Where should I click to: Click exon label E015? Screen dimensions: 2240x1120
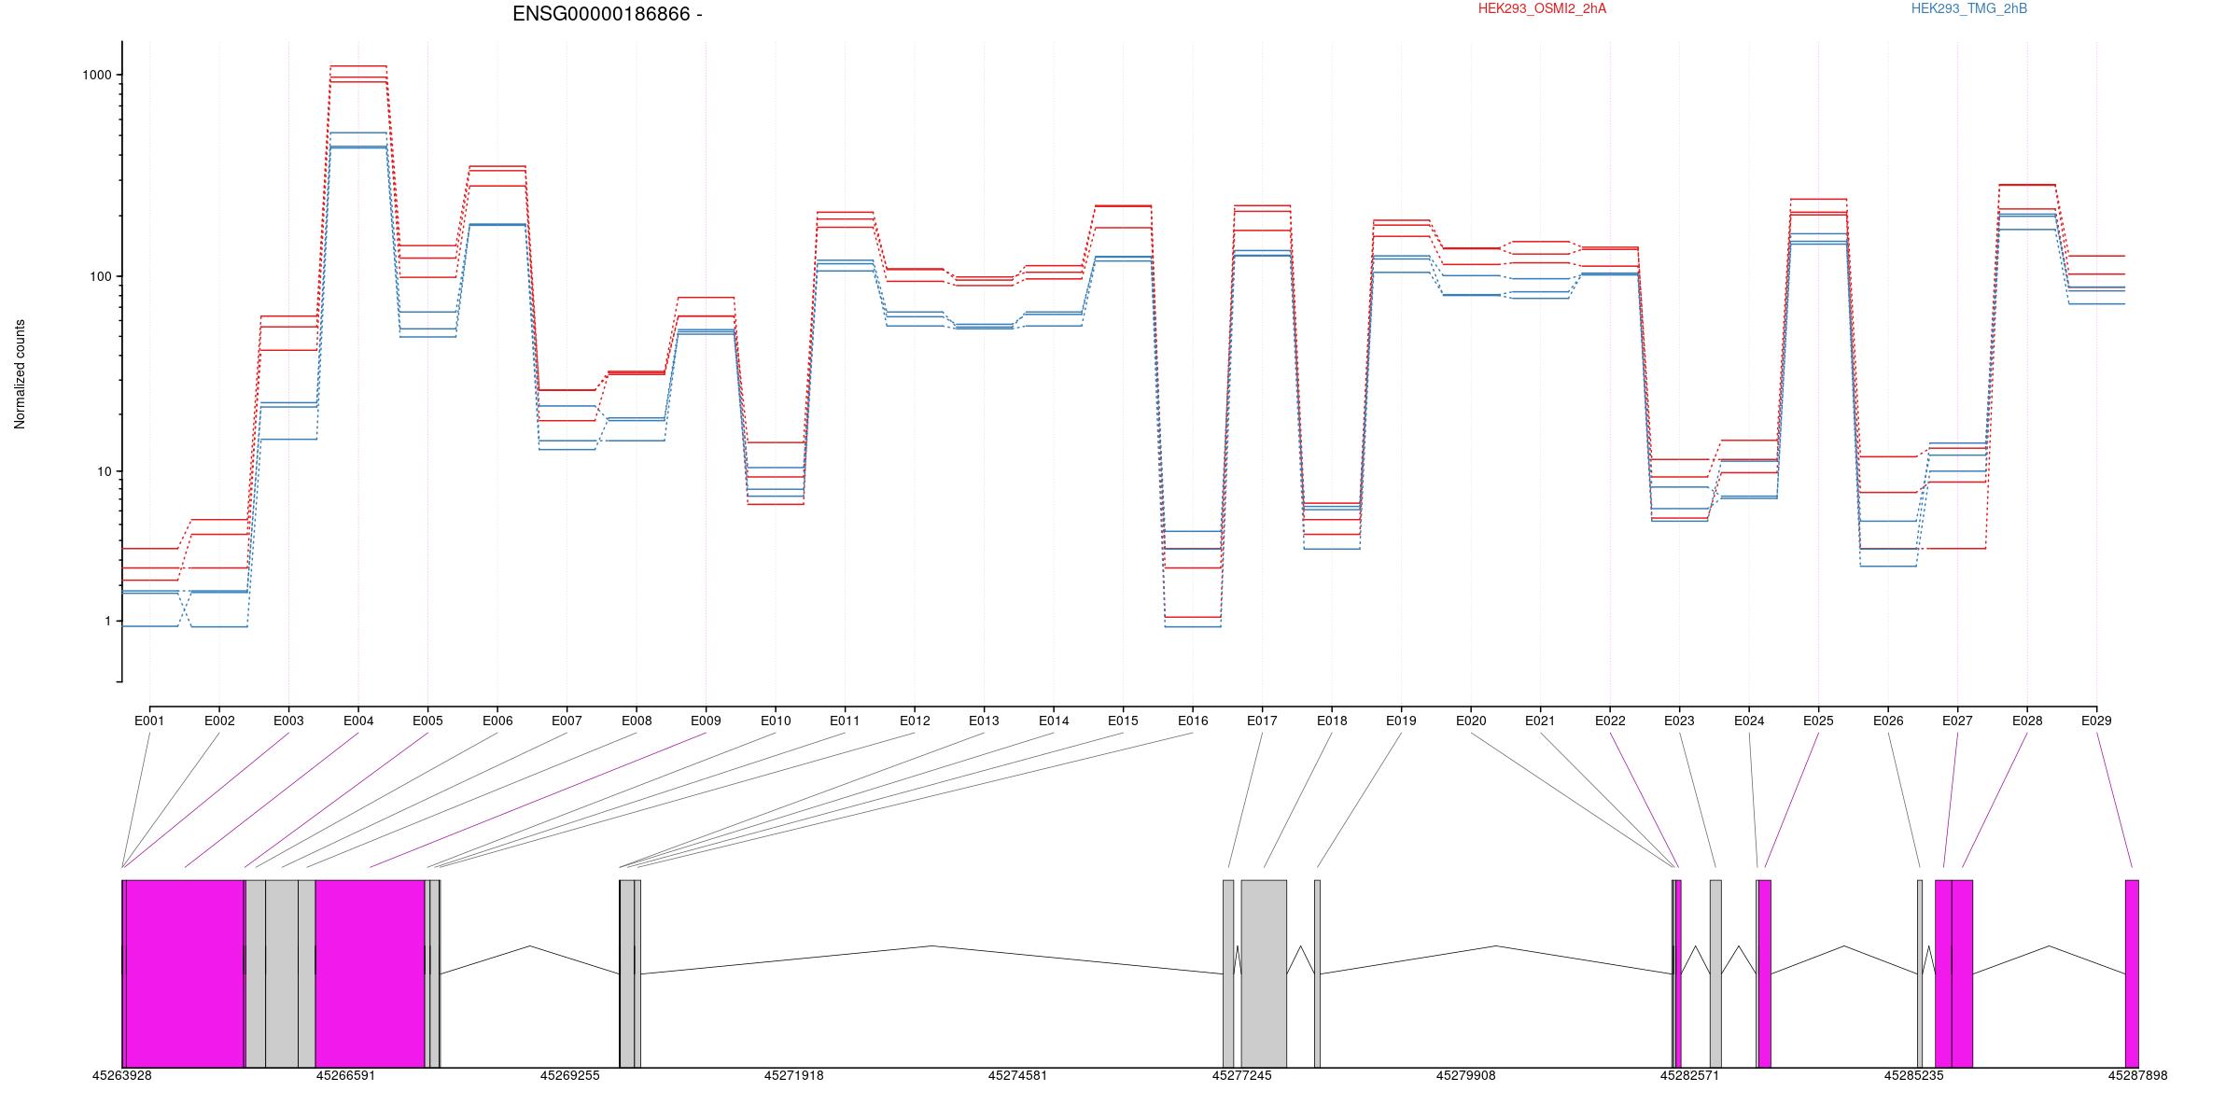pyautogui.click(x=1123, y=721)
